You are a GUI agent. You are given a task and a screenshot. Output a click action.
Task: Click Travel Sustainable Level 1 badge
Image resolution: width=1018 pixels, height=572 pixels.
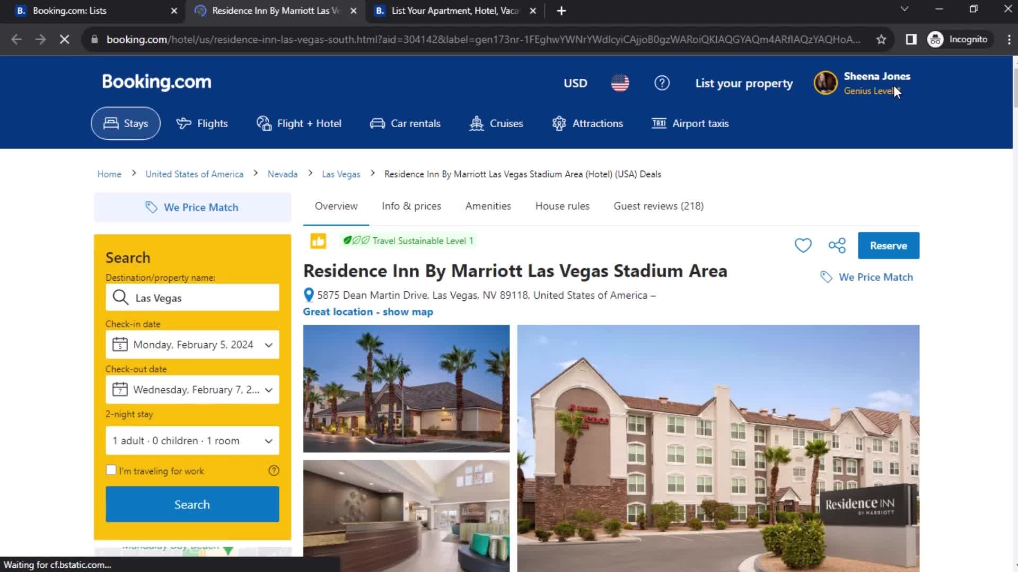point(408,241)
